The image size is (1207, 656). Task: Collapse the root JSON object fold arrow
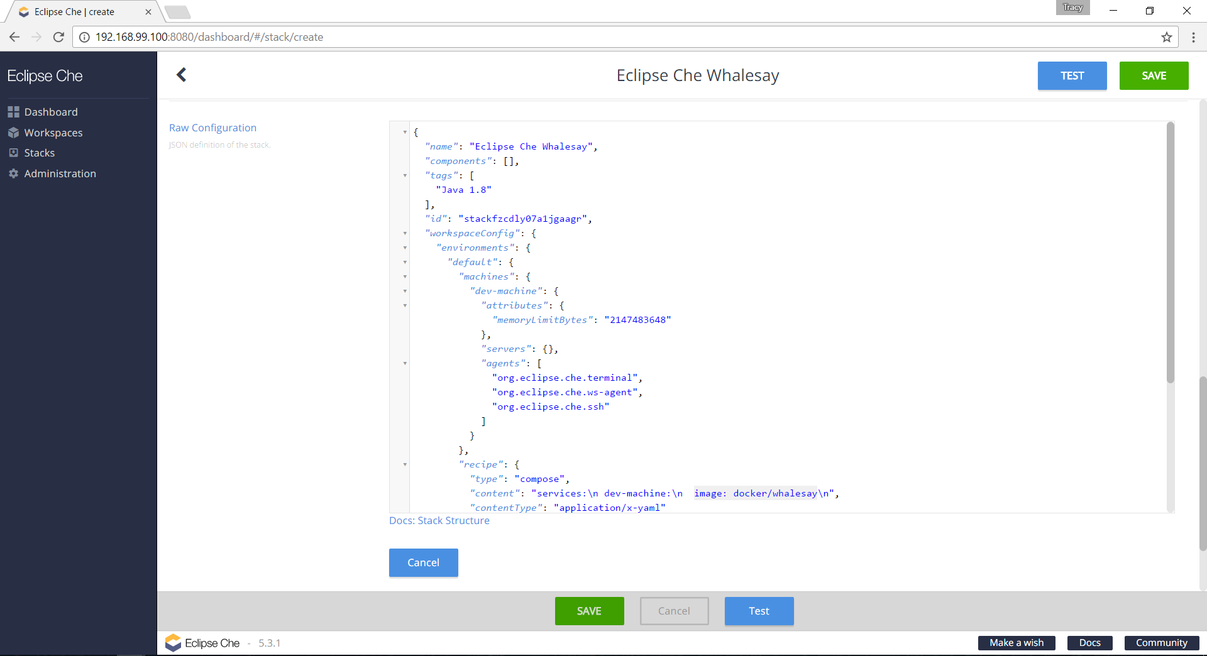(405, 132)
